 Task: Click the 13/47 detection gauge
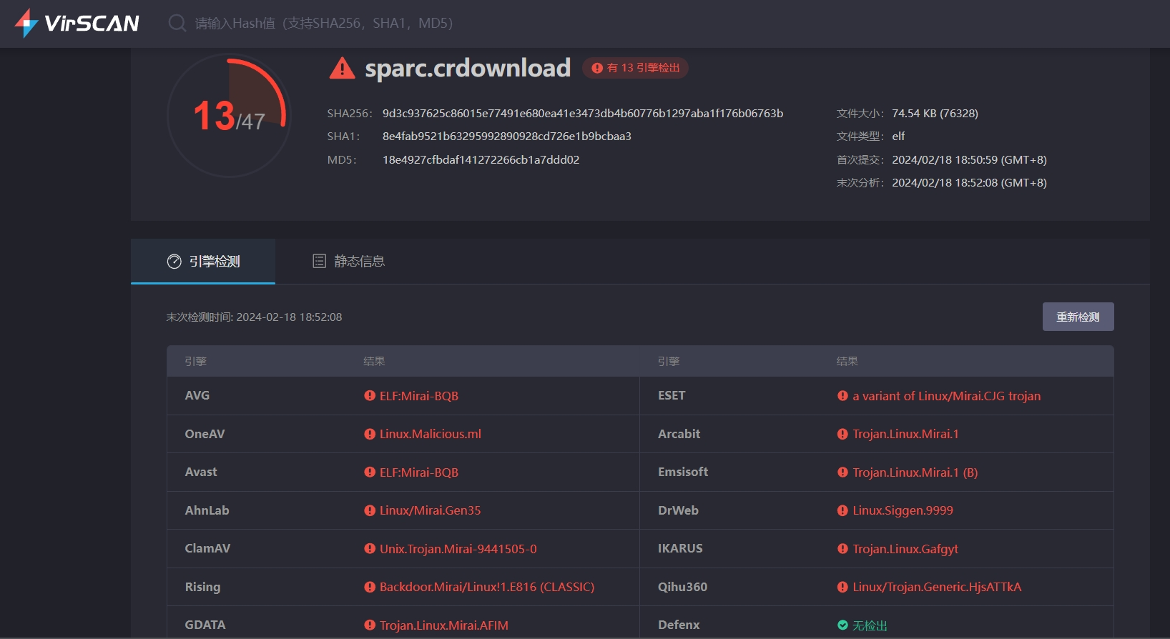[x=229, y=115]
